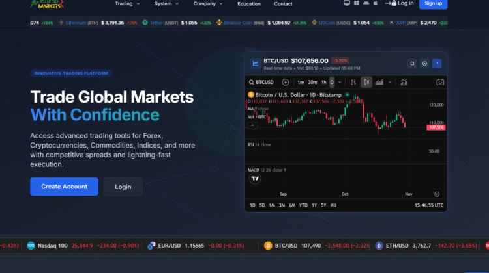This screenshot has width=489, height=273.
Task: Click the chart snapshot camera icon
Action: 440,82
